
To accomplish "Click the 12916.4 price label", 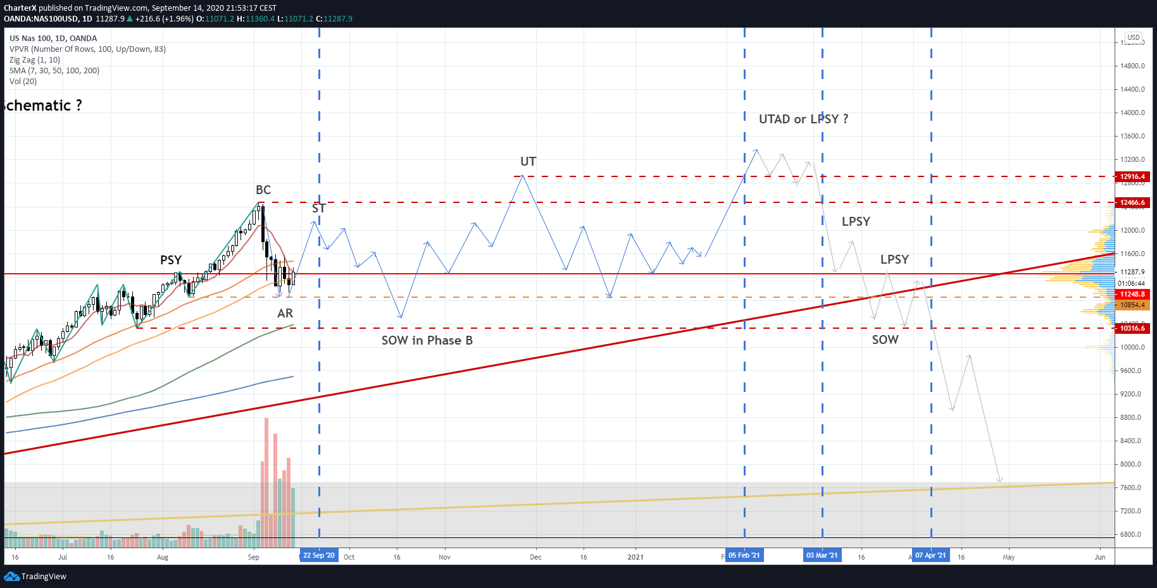I will pos(1132,177).
